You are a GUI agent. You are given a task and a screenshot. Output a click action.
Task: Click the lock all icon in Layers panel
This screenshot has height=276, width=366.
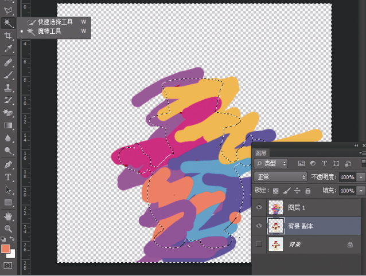(x=308, y=191)
